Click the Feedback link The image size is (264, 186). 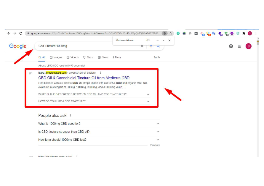[x=155, y=145]
